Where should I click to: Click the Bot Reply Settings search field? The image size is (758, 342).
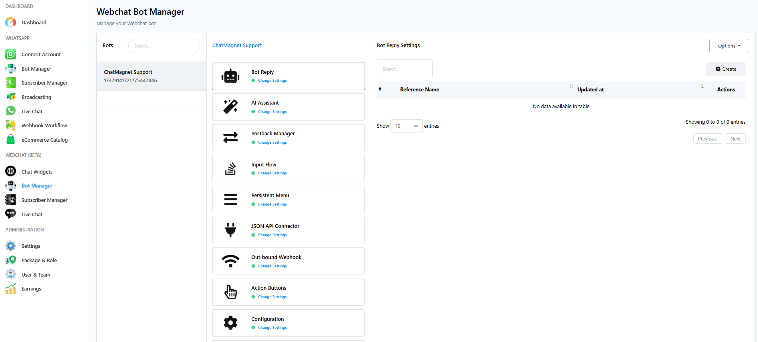(404, 69)
